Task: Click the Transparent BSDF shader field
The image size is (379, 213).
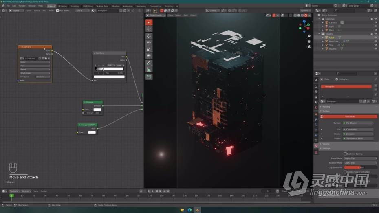Action: (359, 138)
